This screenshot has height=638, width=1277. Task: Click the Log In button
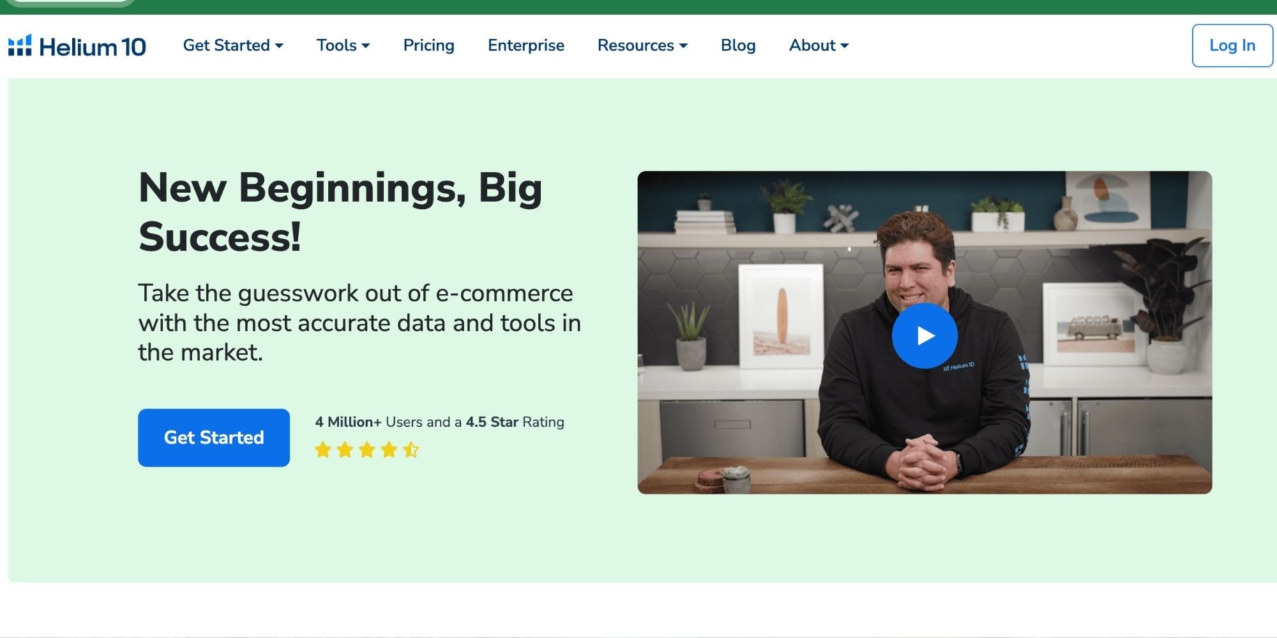pos(1232,45)
